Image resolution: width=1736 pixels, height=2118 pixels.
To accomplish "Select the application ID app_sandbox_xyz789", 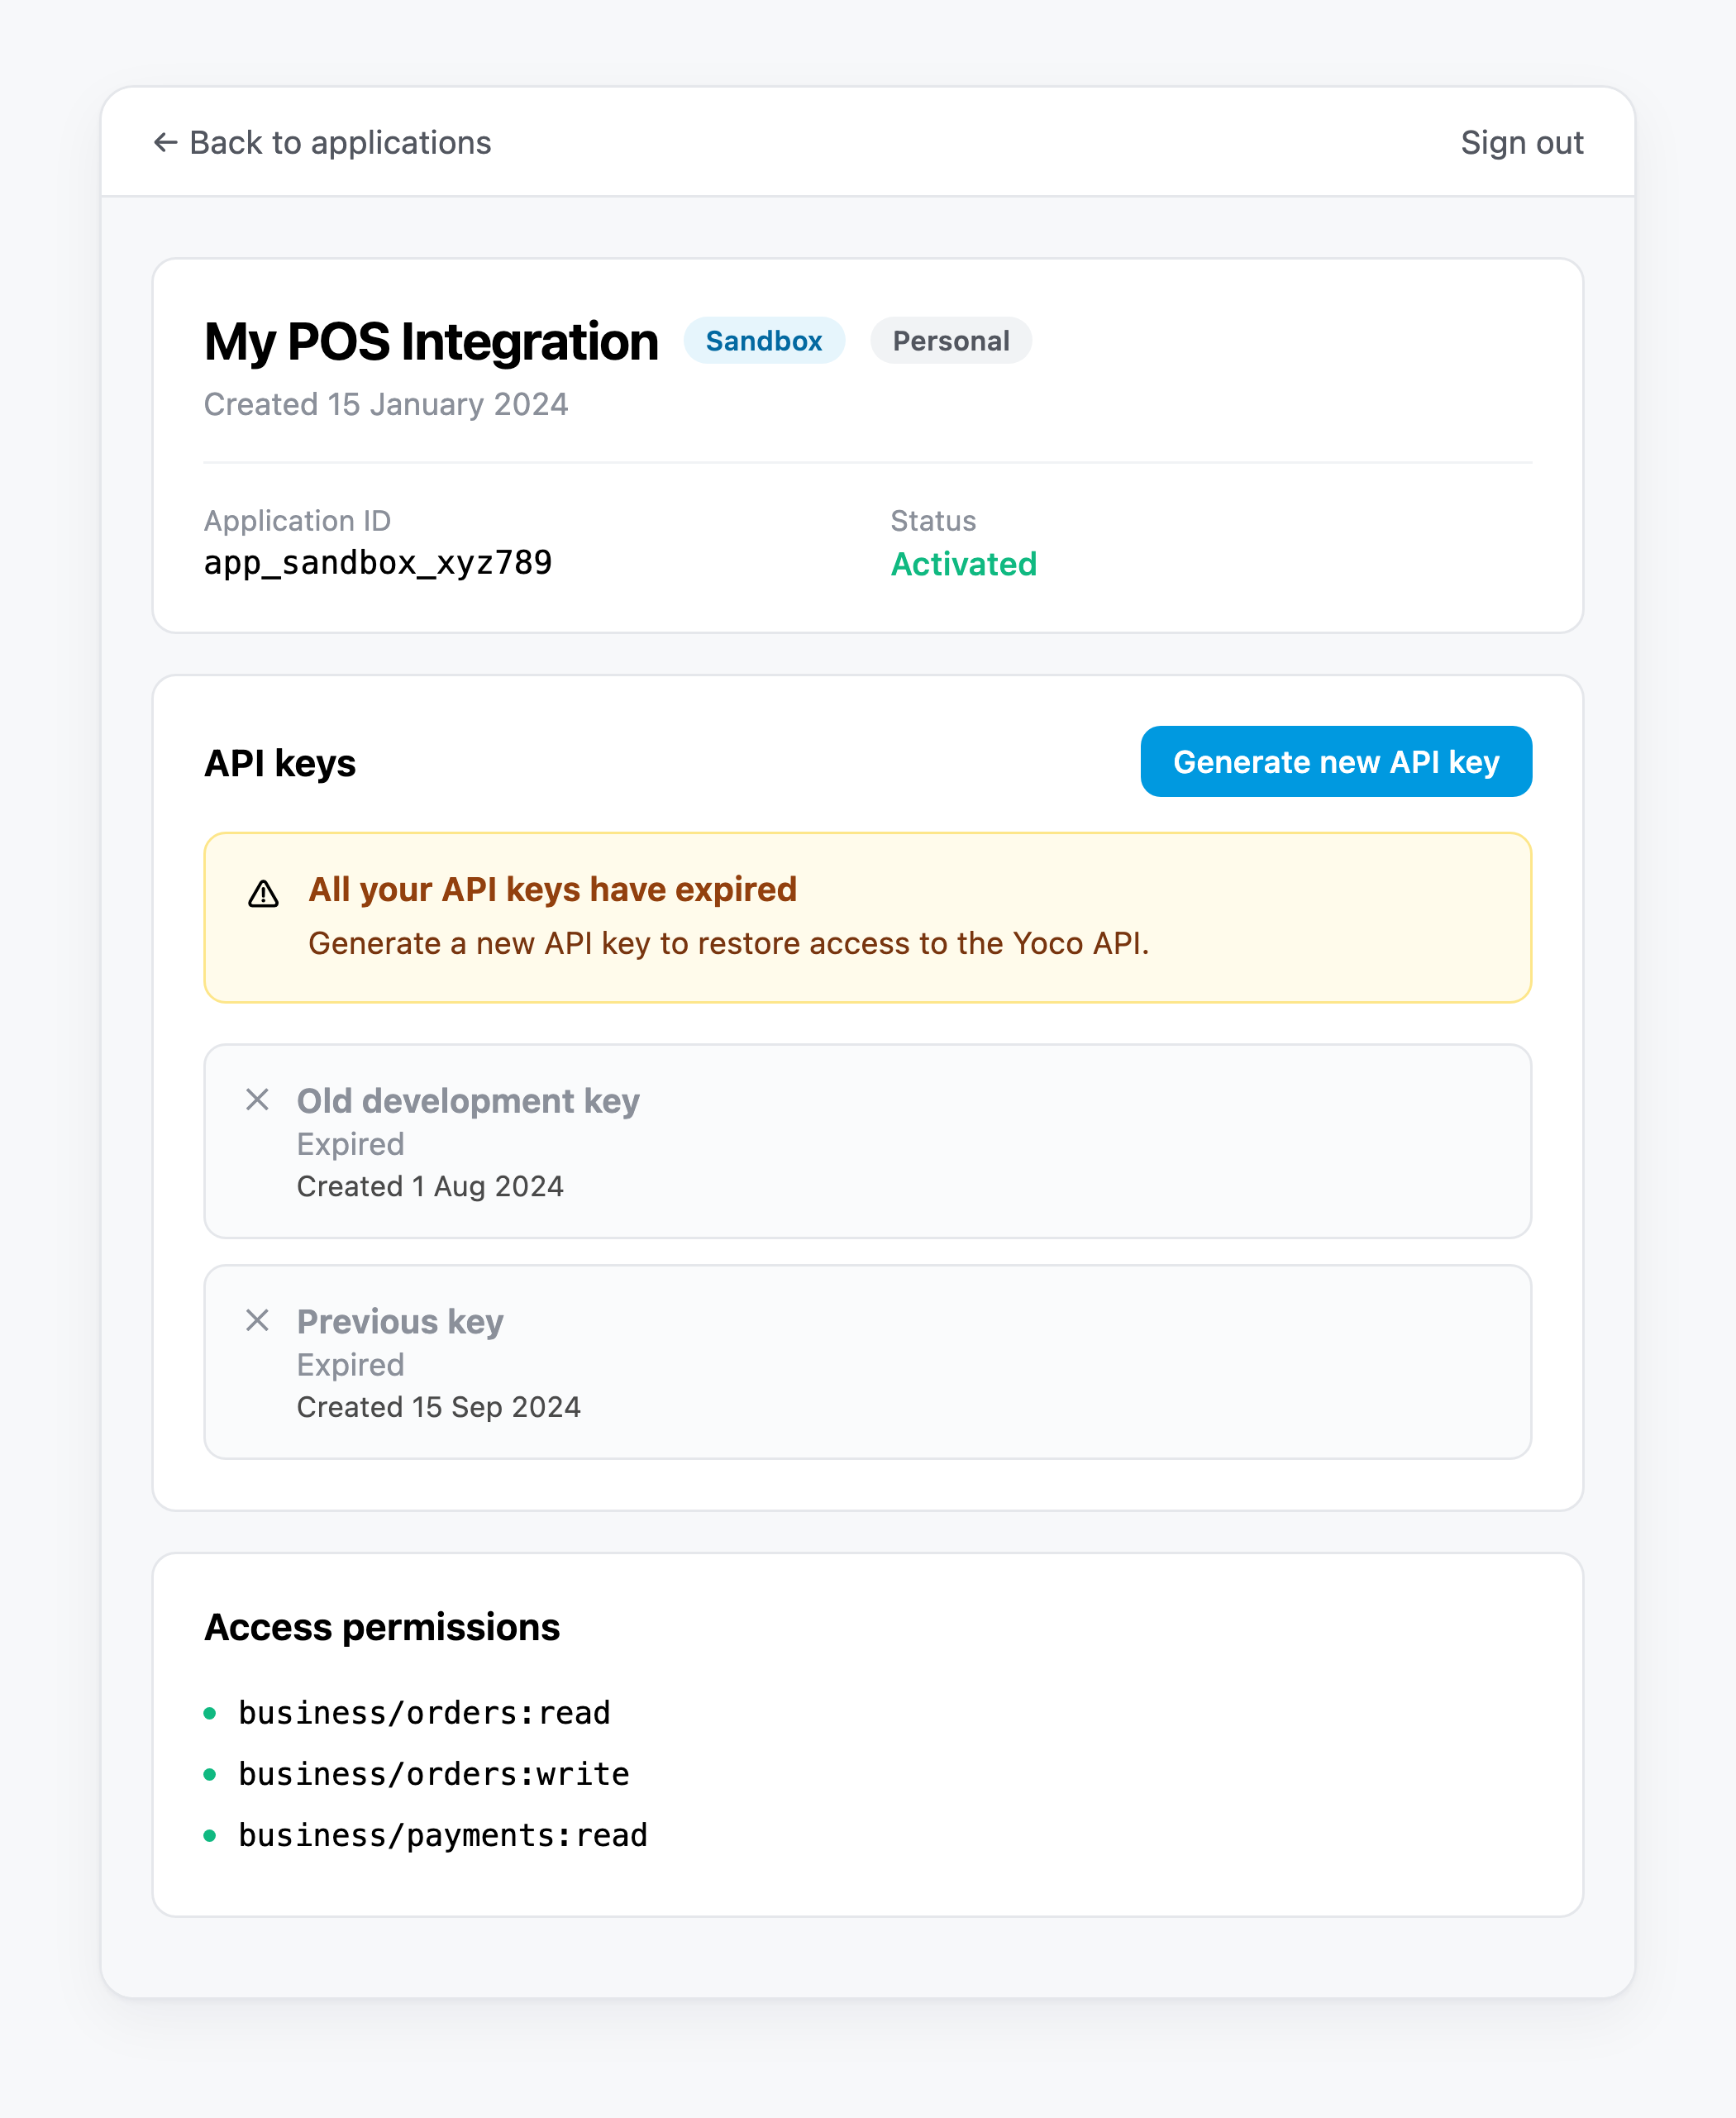I will click(378, 563).
